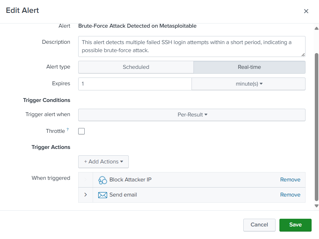Click the scrollbar down arrow
The height and width of the screenshot is (239, 319).
pos(316,205)
